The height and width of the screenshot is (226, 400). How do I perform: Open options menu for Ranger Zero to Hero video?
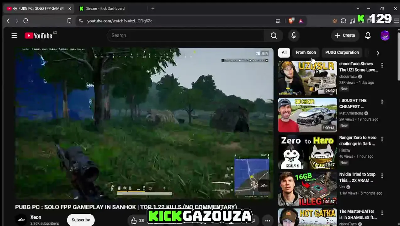pos(382,139)
